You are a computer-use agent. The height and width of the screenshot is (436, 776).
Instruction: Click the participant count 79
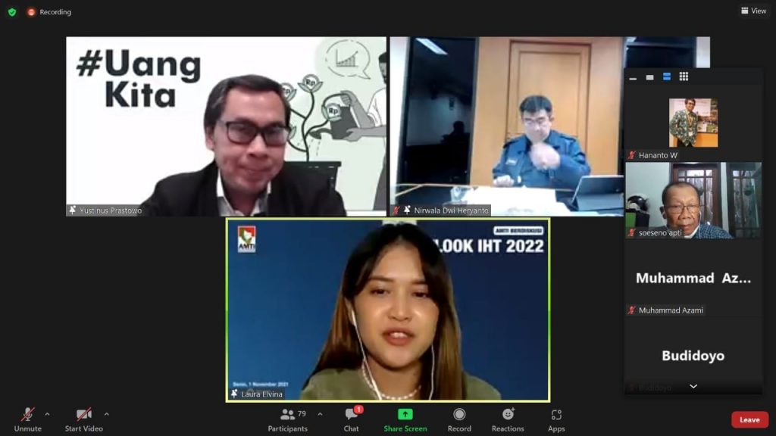click(x=302, y=413)
